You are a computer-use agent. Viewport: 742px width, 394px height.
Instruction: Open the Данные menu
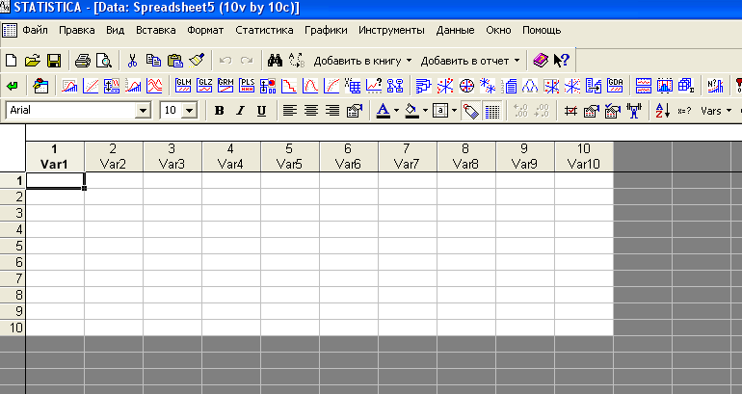(x=455, y=30)
